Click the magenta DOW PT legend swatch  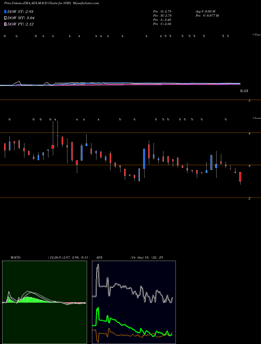click(5, 24)
